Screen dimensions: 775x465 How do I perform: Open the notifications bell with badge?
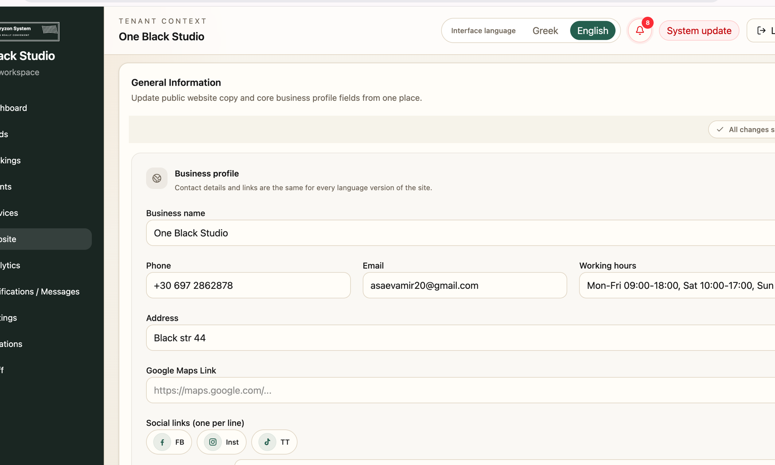pyautogui.click(x=640, y=31)
